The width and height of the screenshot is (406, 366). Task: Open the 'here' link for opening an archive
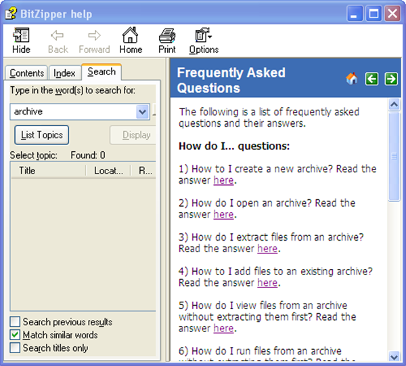tap(223, 214)
